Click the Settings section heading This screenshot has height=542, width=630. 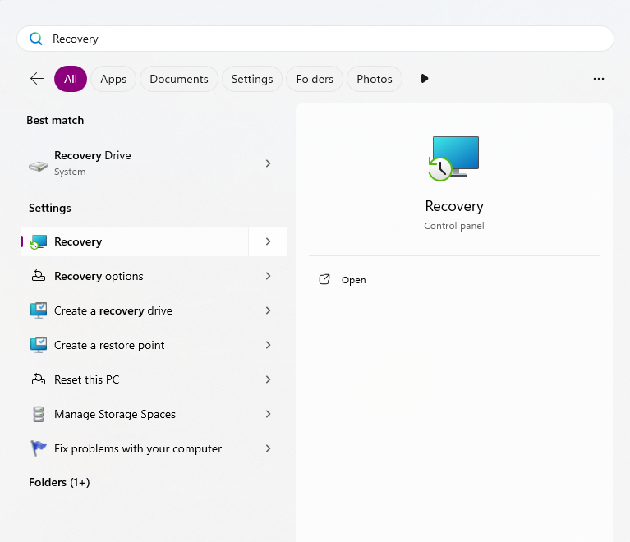pos(50,208)
